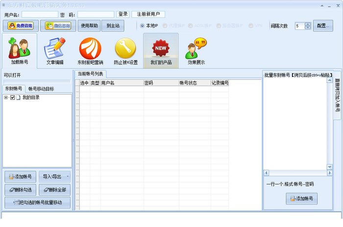Click the left panel 添加帐号 button
The image size is (343, 227).
[21, 177]
